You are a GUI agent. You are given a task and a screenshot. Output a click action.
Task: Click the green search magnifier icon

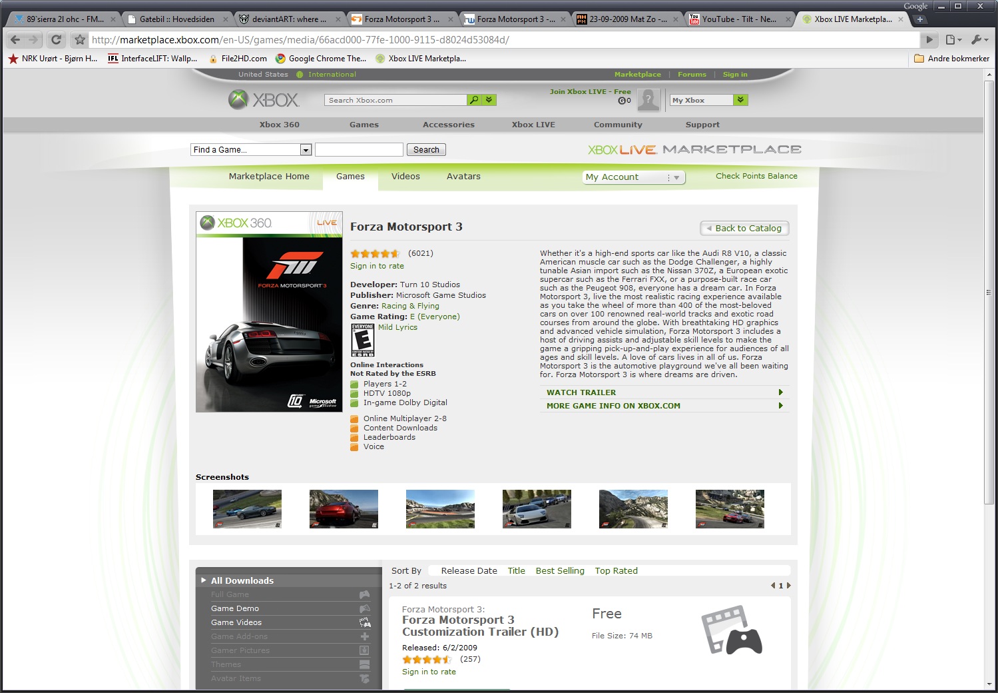474,100
